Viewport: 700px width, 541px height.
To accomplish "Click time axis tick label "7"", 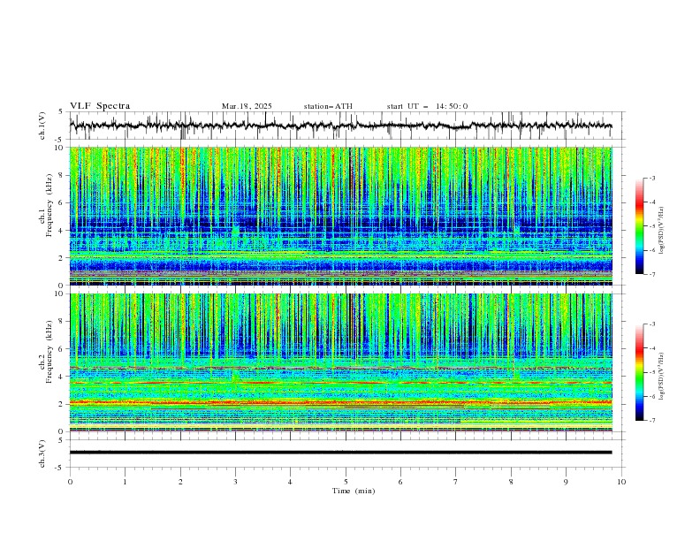I will pos(456,482).
